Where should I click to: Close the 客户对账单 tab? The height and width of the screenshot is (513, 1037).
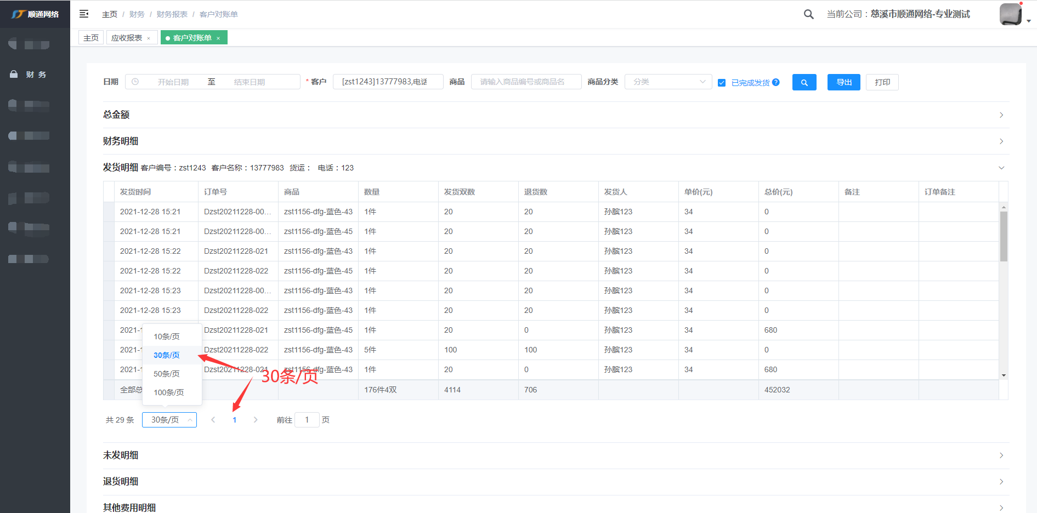[x=218, y=38]
